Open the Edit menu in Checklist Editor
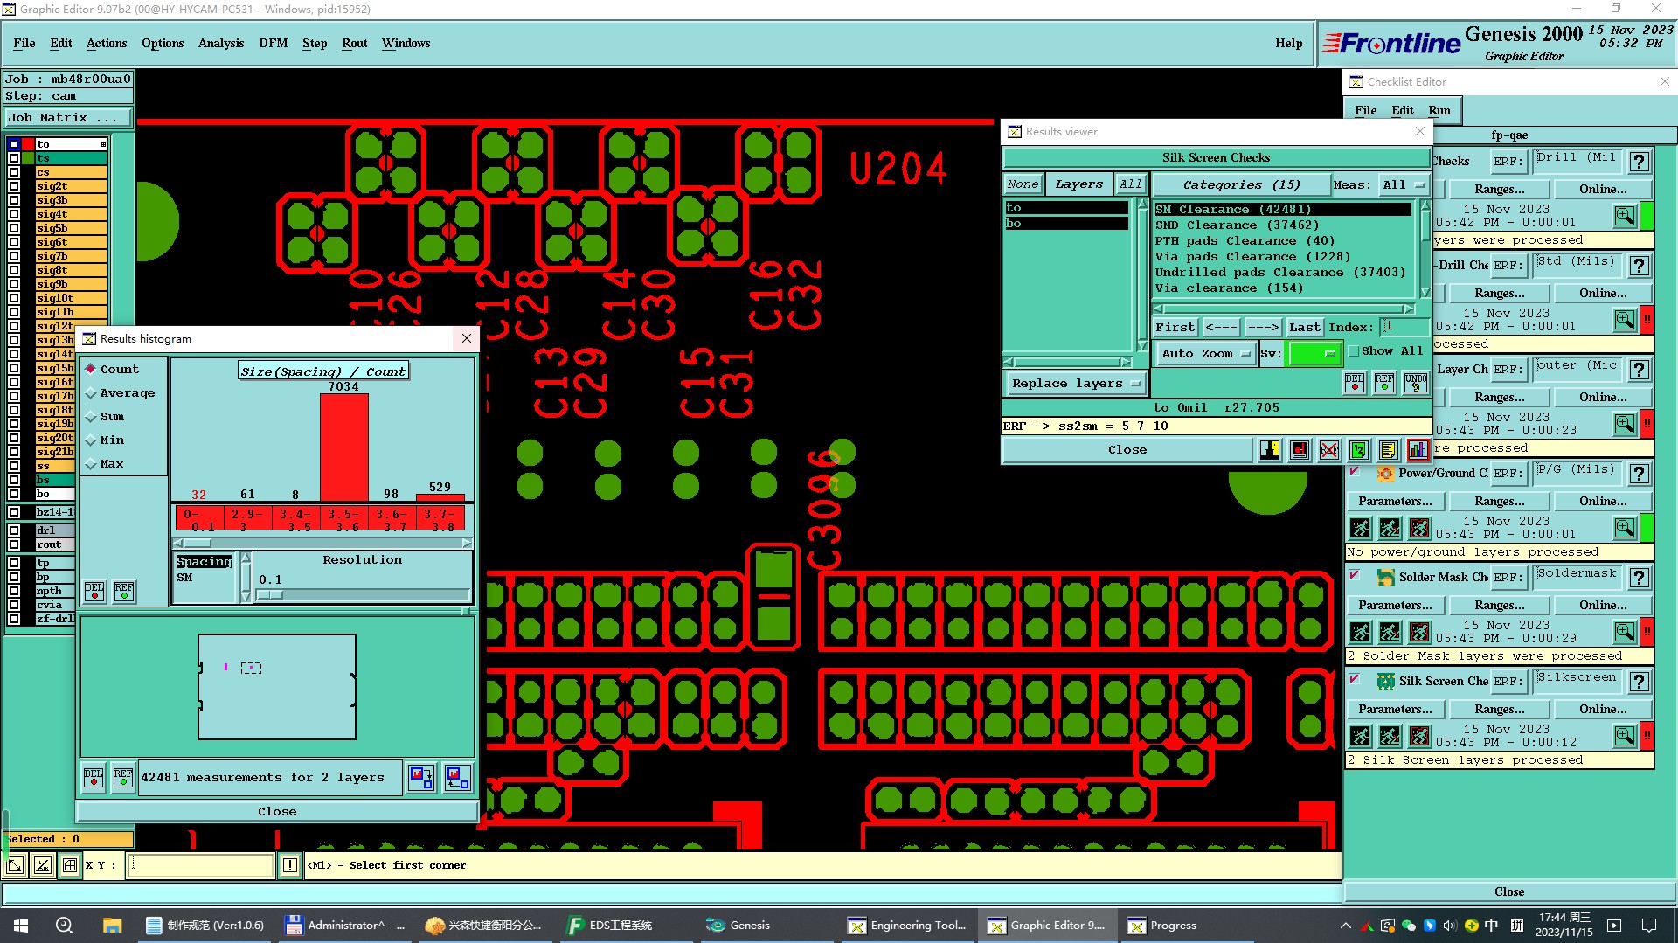The width and height of the screenshot is (1678, 943). [x=1403, y=110]
